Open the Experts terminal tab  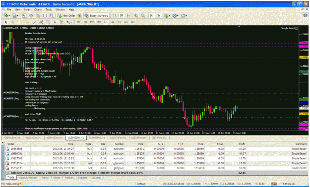pos(83,178)
